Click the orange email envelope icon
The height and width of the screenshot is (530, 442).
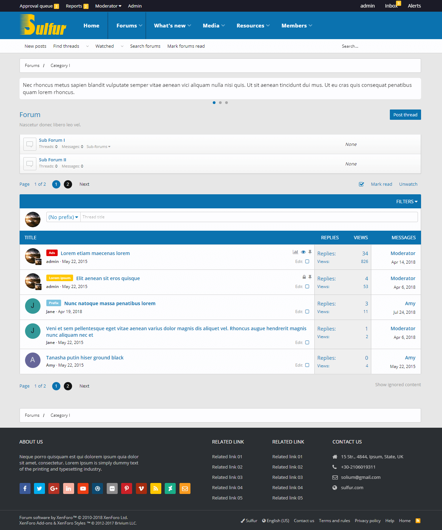coord(185,488)
